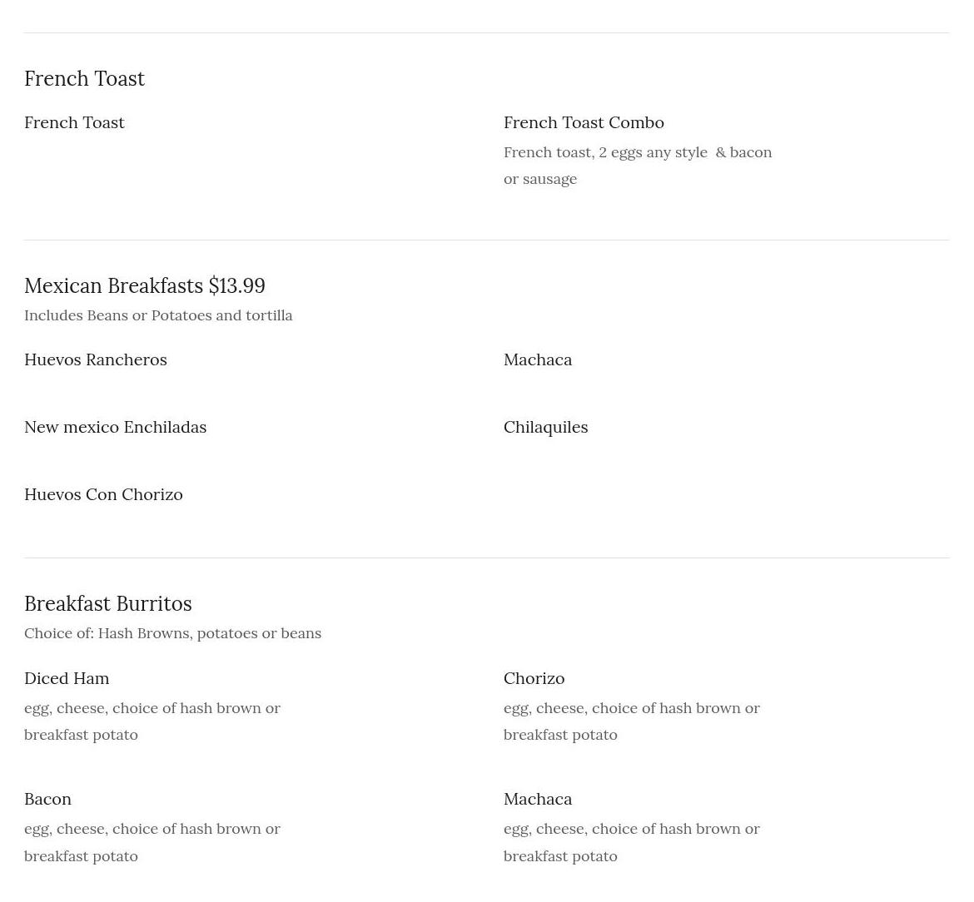The image size is (974, 902).
Task: Choose the Bacon burrito
Action: (47, 799)
